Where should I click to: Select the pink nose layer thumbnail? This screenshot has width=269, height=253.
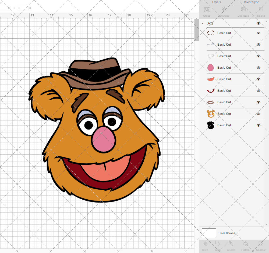[x=211, y=68]
